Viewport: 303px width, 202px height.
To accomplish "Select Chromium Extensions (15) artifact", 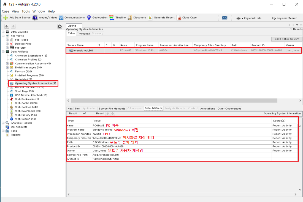I will click(31, 56).
